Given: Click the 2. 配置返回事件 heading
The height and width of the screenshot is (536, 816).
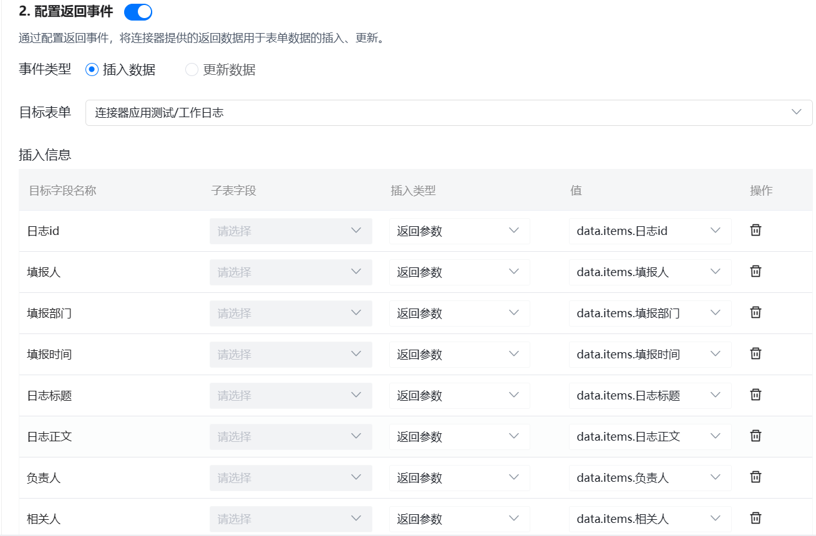Looking at the screenshot, I should (66, 12).
